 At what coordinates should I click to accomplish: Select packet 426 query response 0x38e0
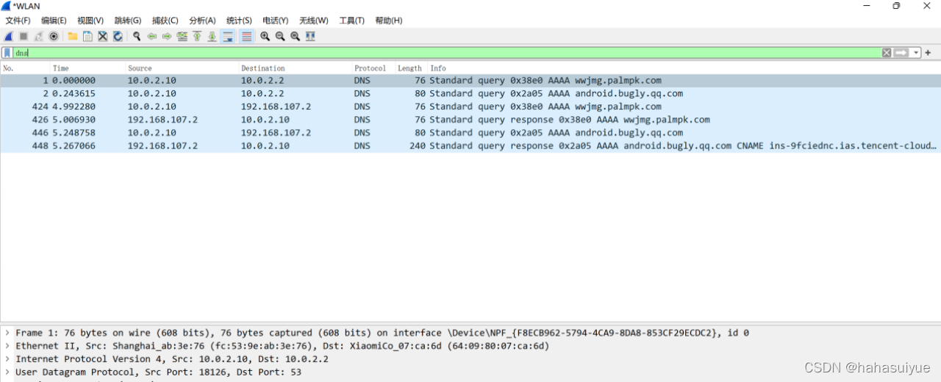470,120
